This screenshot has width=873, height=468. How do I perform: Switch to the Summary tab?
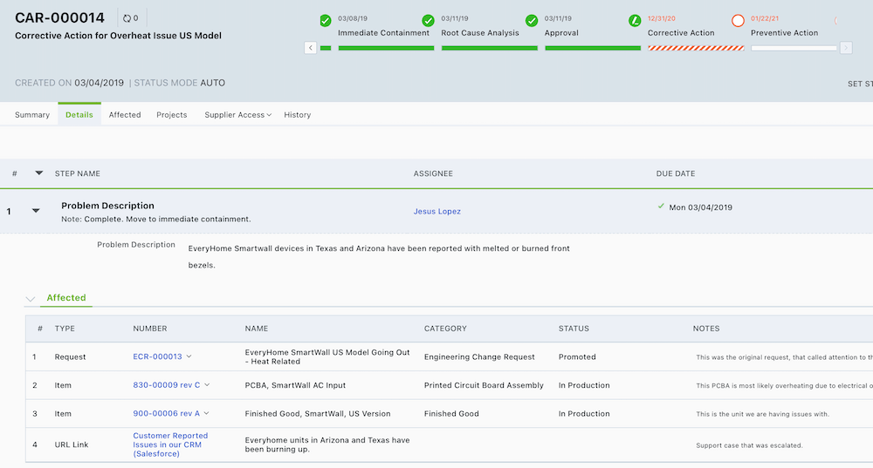coord(32,115)
